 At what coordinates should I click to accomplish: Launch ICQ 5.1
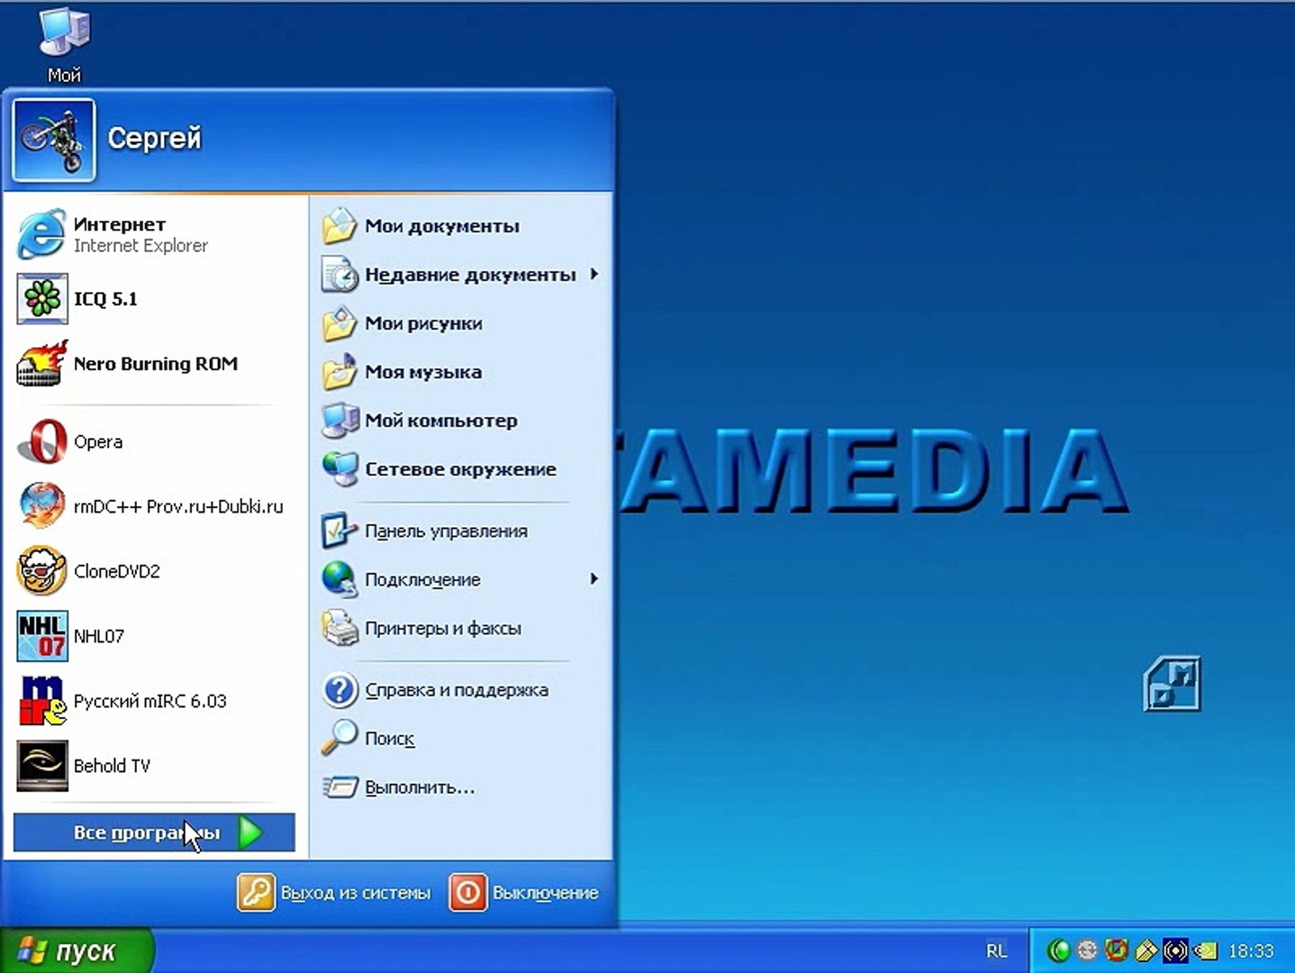click(x=155, y=299)
